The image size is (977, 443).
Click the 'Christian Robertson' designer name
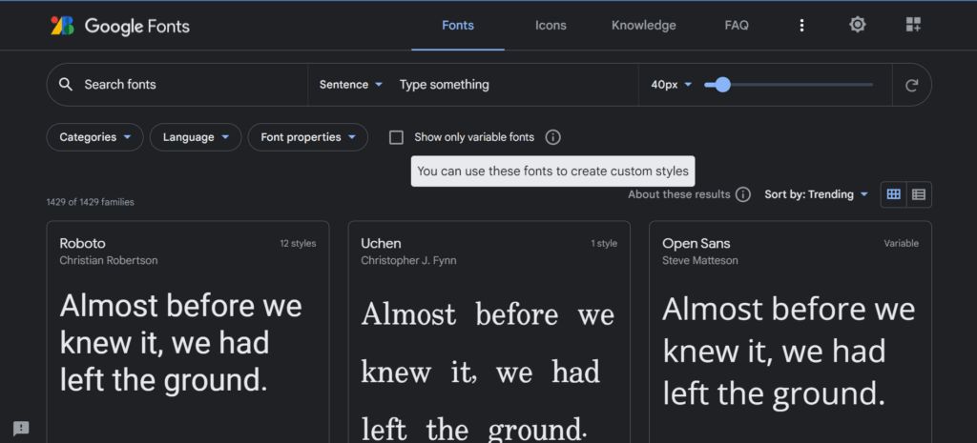[x=109, y=261]
